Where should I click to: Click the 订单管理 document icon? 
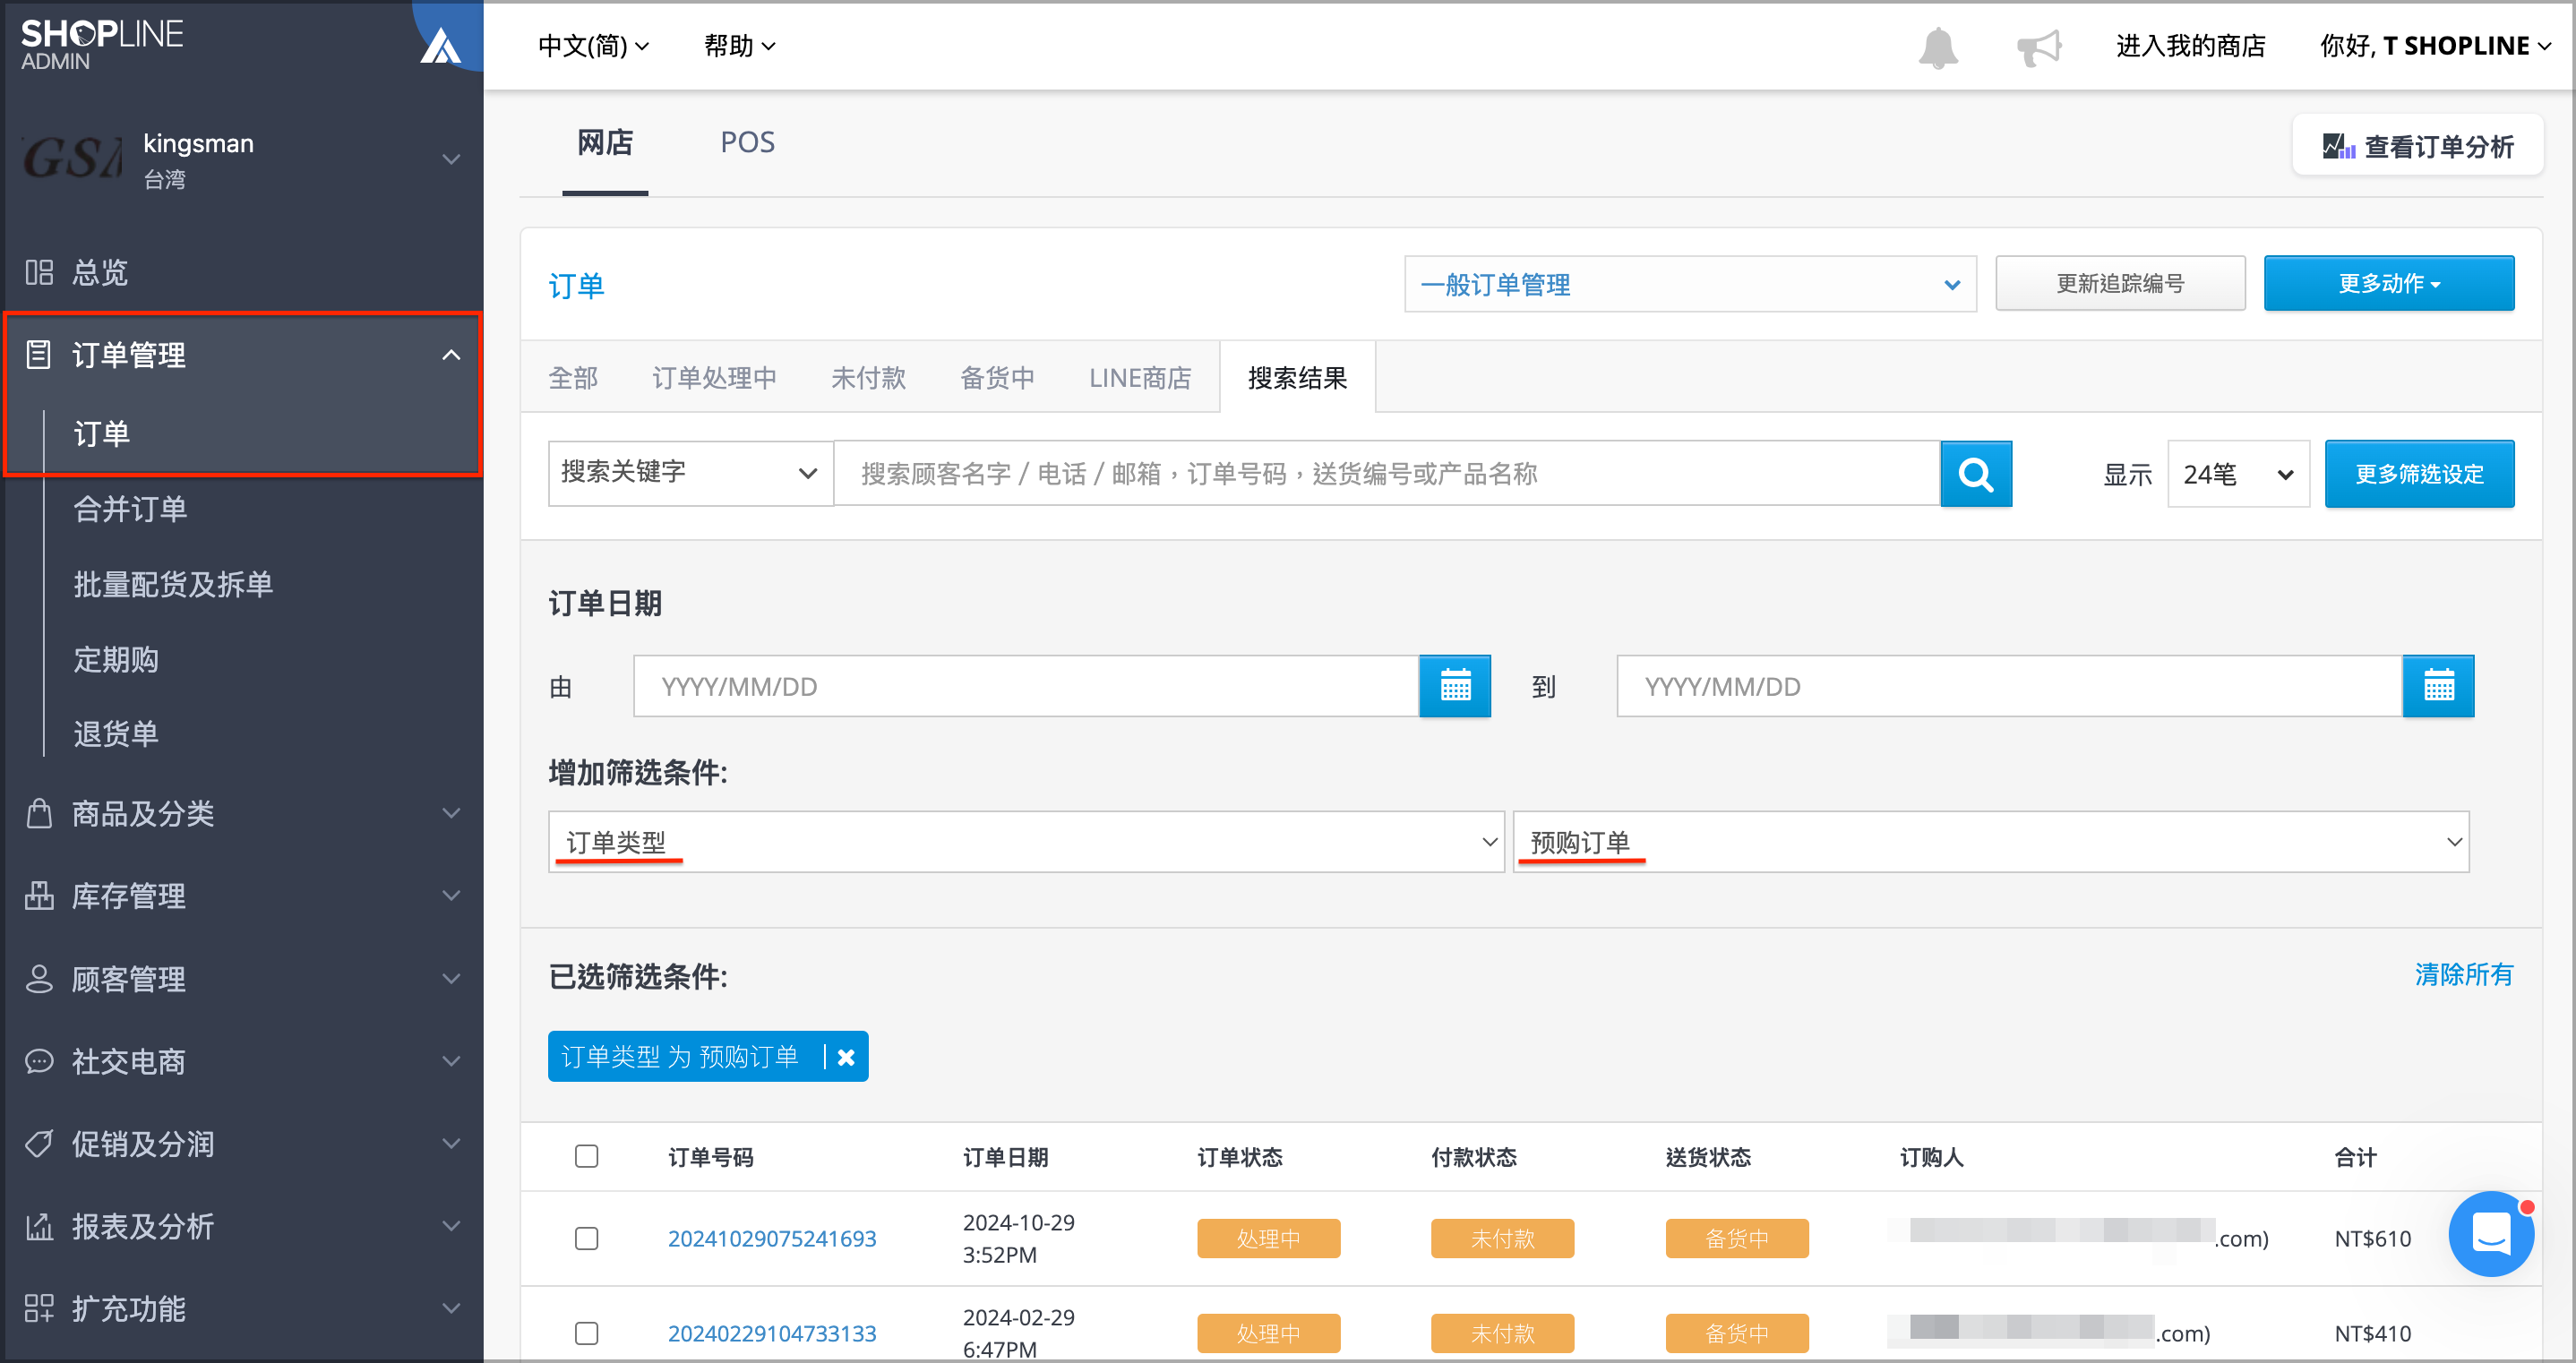[39, 355]
